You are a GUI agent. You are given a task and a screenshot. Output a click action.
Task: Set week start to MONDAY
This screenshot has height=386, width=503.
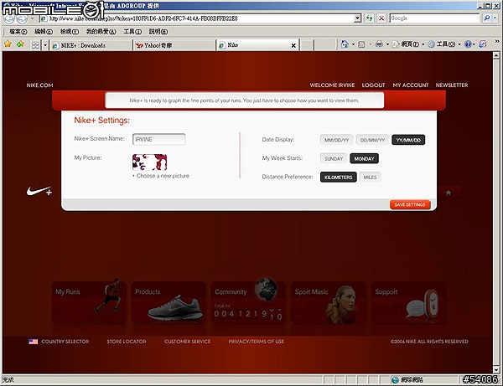(x=364, y=158)
